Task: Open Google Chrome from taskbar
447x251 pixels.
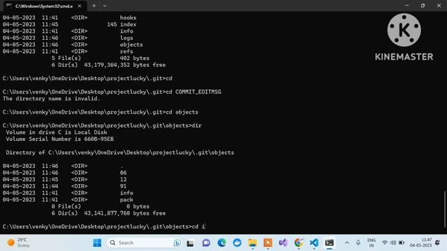Action: 298,243
